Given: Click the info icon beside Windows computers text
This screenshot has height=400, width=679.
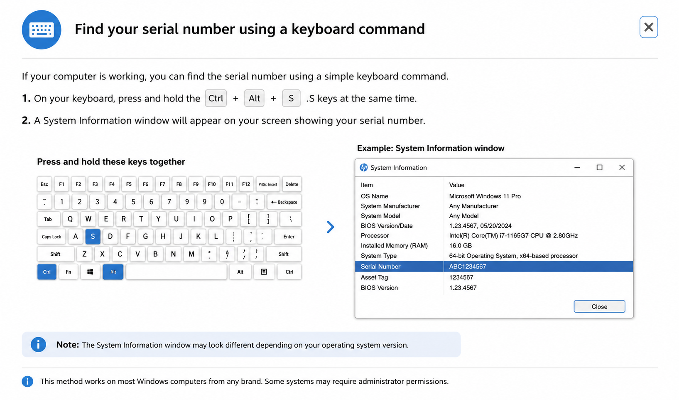Looking at the screenshot, I should [x=27, y=381].
